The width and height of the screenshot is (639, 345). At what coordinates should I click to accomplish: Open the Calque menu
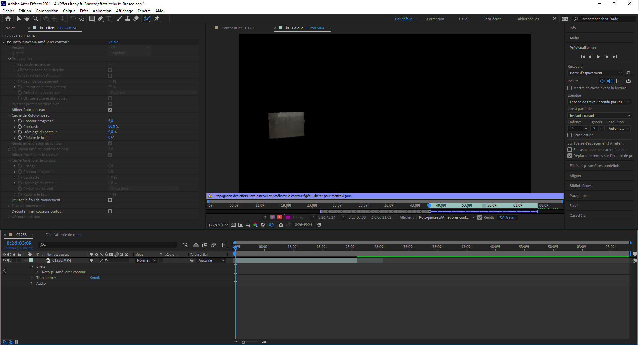click(69, 11)
